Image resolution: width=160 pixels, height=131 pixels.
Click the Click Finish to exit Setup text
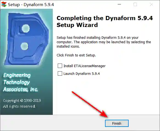click(x=76, y=55)
